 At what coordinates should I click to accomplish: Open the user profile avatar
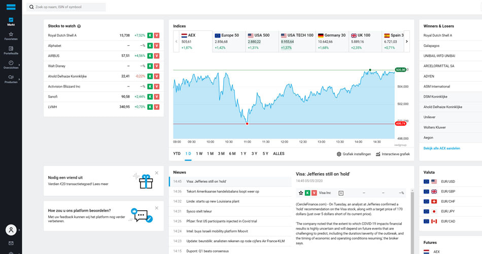pos(11,230)
